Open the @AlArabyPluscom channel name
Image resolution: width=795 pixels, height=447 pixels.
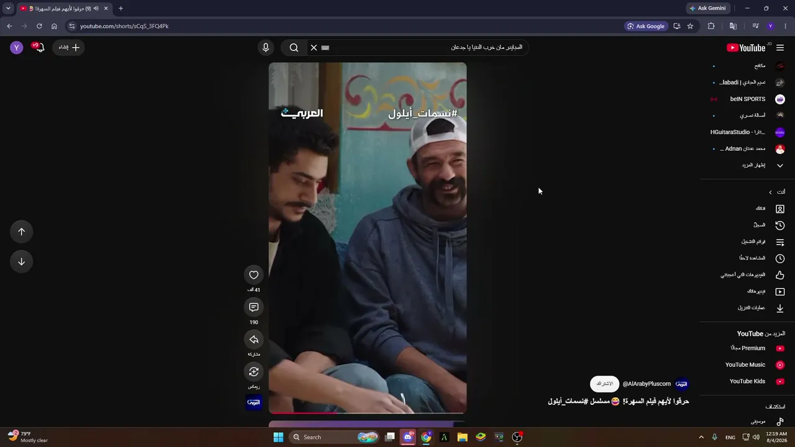647,384
